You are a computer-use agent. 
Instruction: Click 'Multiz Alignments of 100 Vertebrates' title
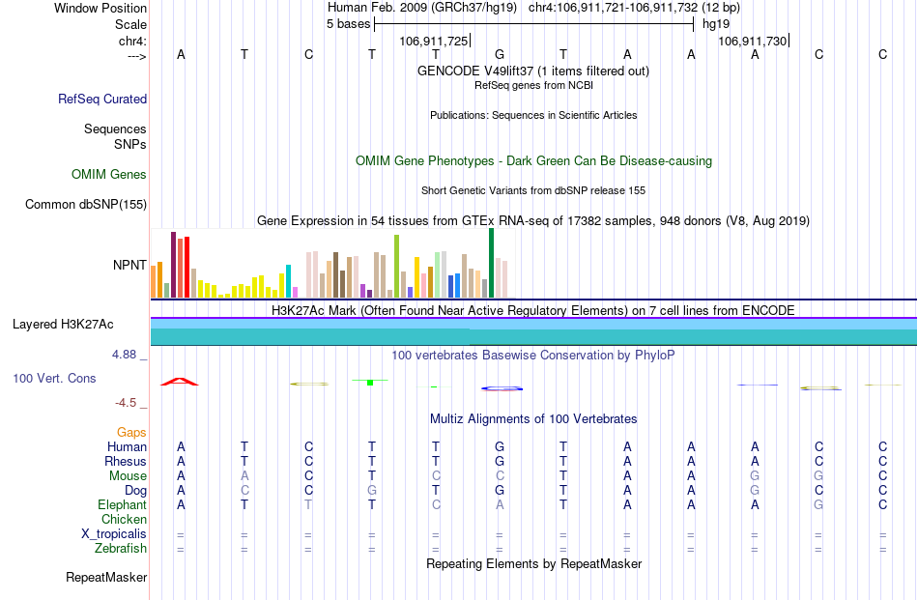pos(533,418)
